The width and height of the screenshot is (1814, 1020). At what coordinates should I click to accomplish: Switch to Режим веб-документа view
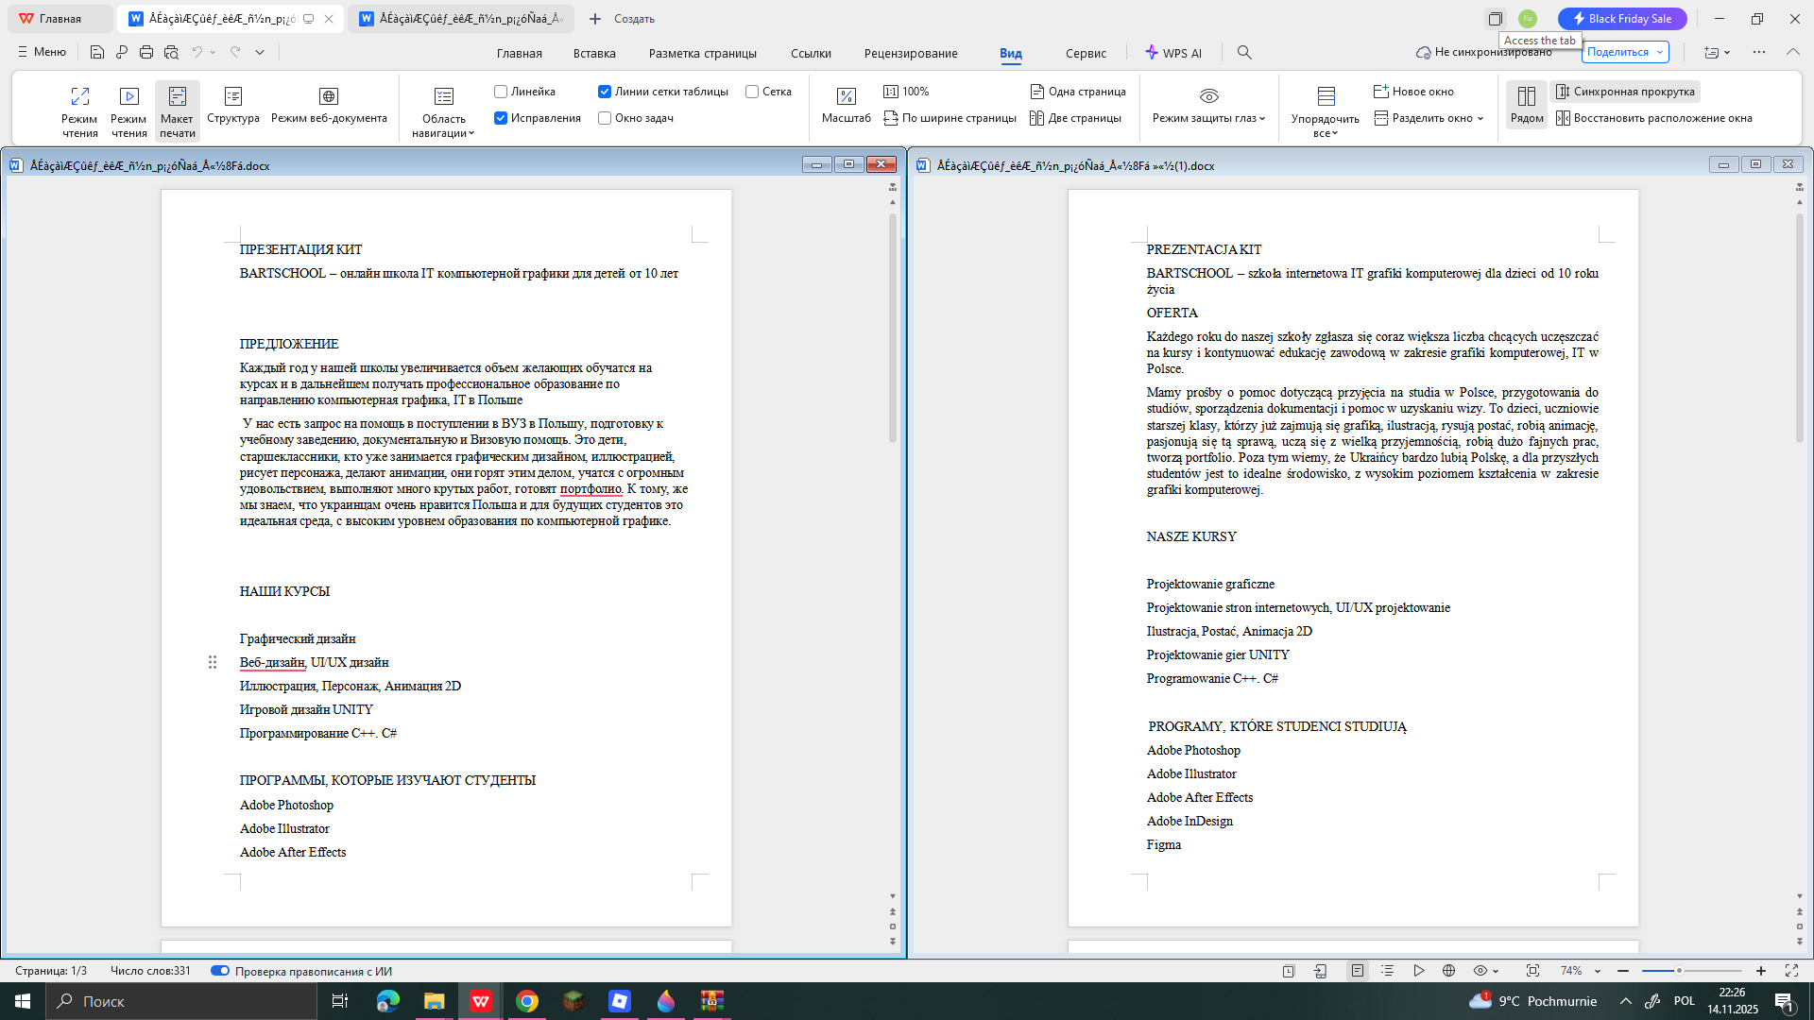click(x=329, y=105)
